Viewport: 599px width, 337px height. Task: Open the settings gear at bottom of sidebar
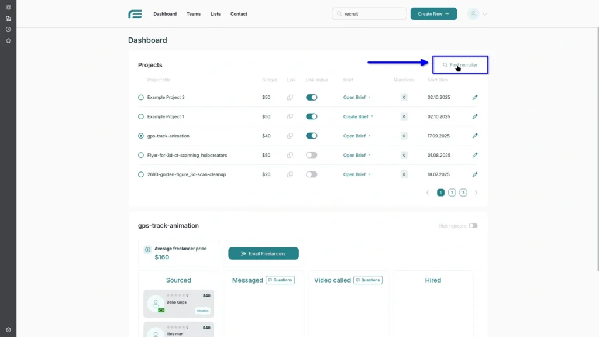click(8, 329)
